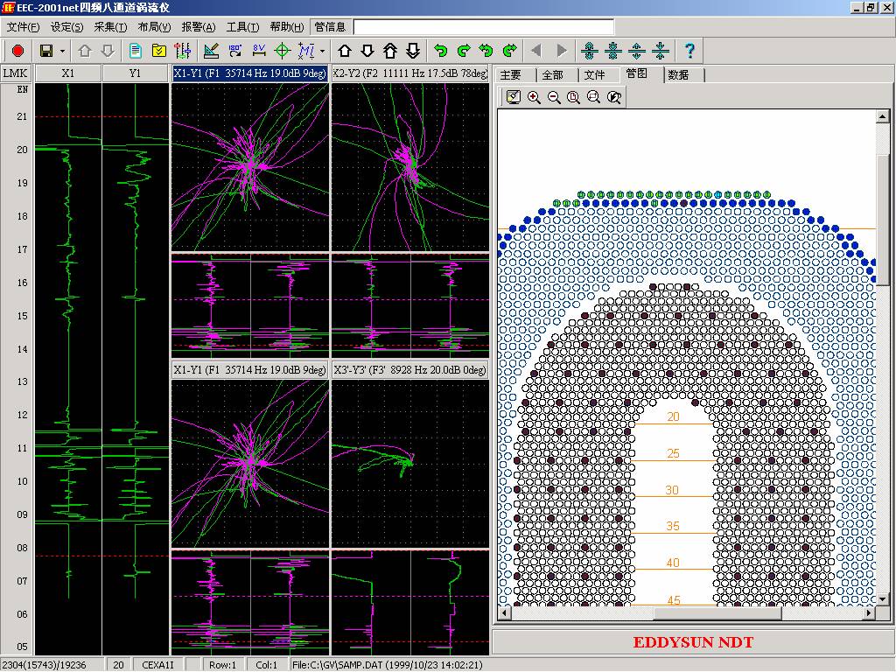Expand the dropdown arrow next to the M measurement icon
The image size is (896, 672).
tap(322, 51)
